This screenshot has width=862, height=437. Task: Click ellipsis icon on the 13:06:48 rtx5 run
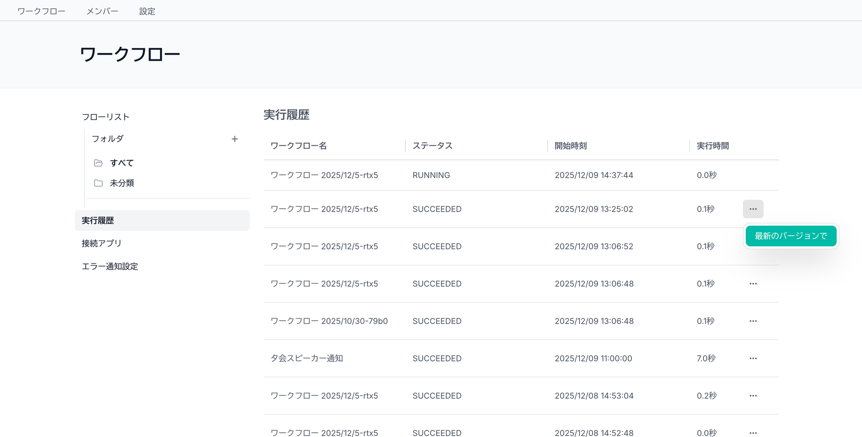(753, 284)
